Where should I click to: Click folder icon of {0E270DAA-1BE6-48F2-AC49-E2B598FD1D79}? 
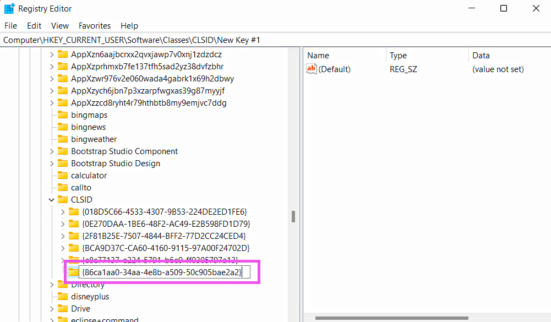pos(74,223)
